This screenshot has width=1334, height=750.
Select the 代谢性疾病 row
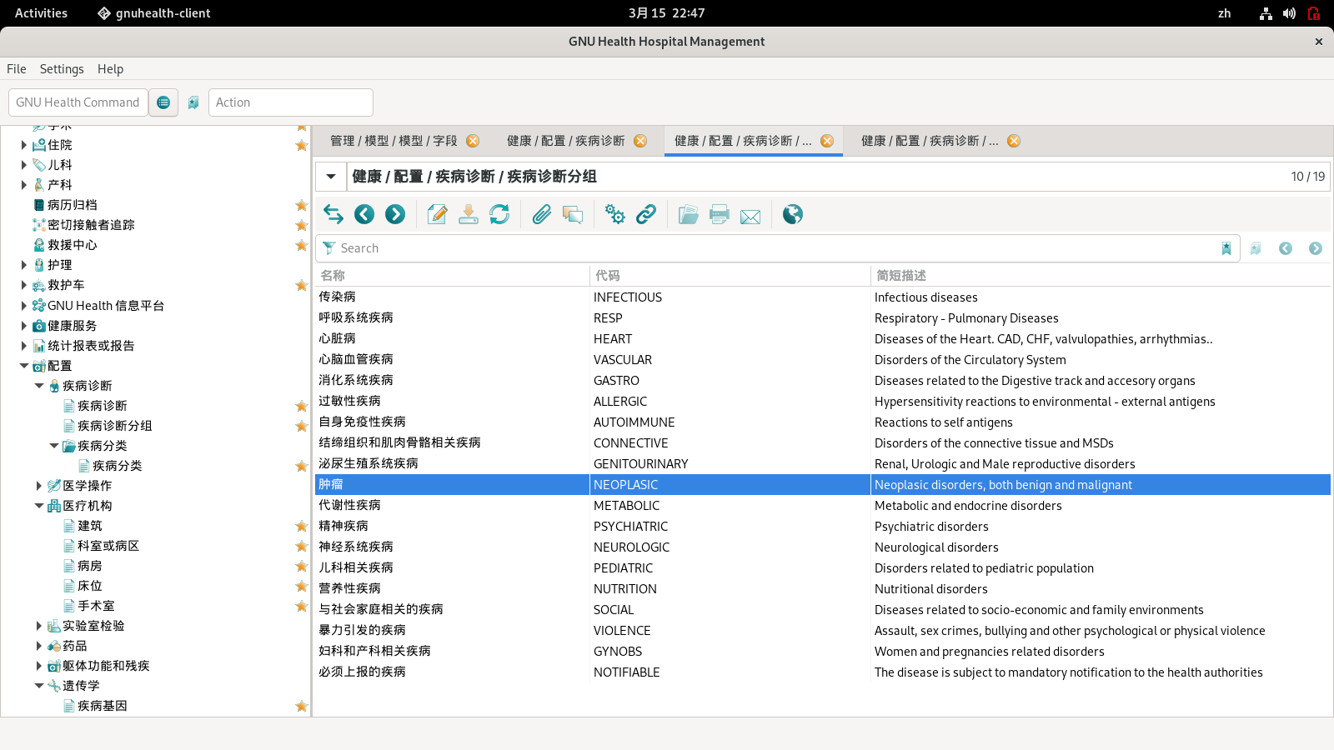pos(350,506)
